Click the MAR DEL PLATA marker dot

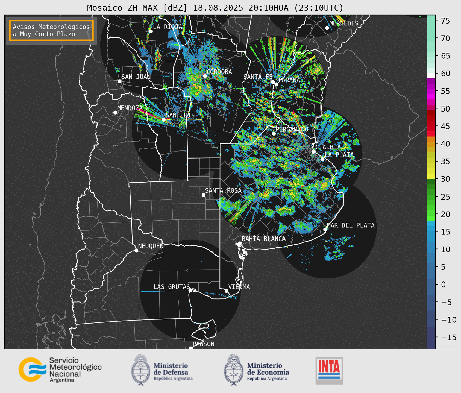(325, 230)
